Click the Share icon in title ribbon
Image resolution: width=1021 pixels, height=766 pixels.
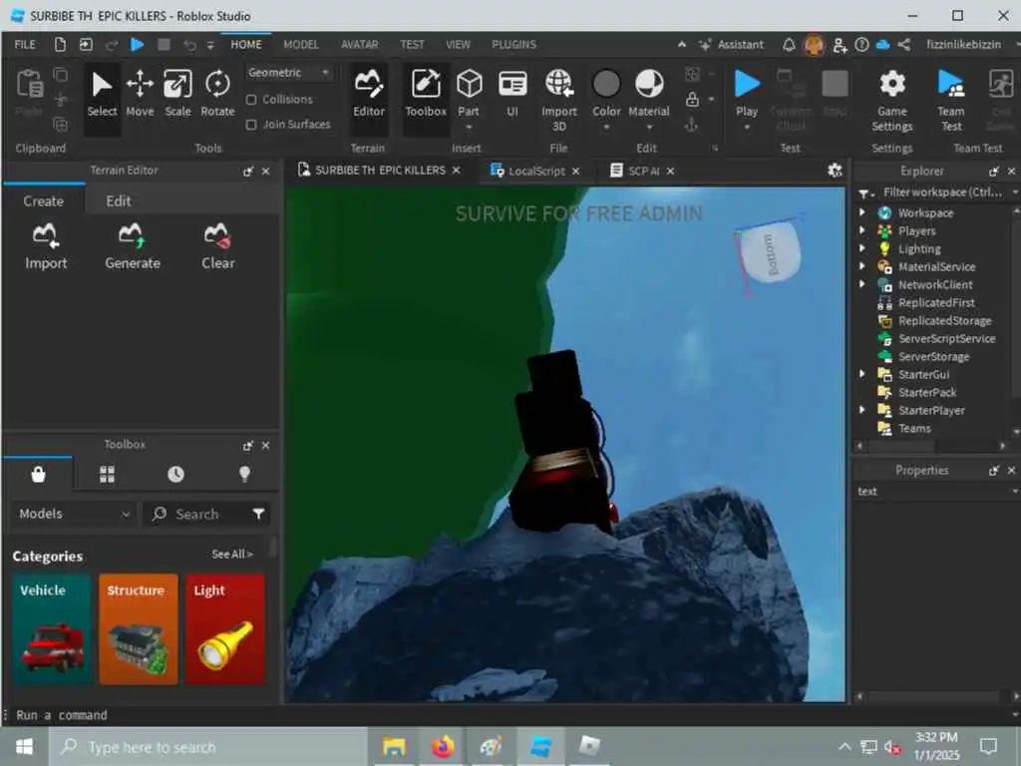coord(903,44)
